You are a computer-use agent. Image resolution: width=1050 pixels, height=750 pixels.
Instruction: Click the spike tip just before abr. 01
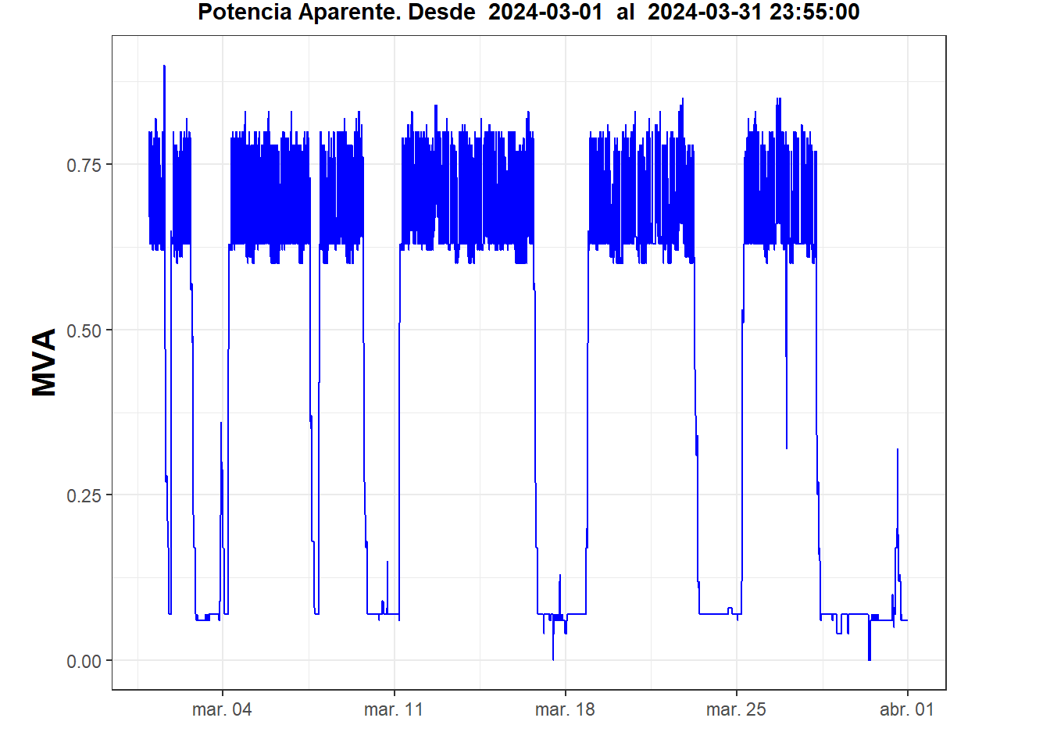tap(897, 451)
